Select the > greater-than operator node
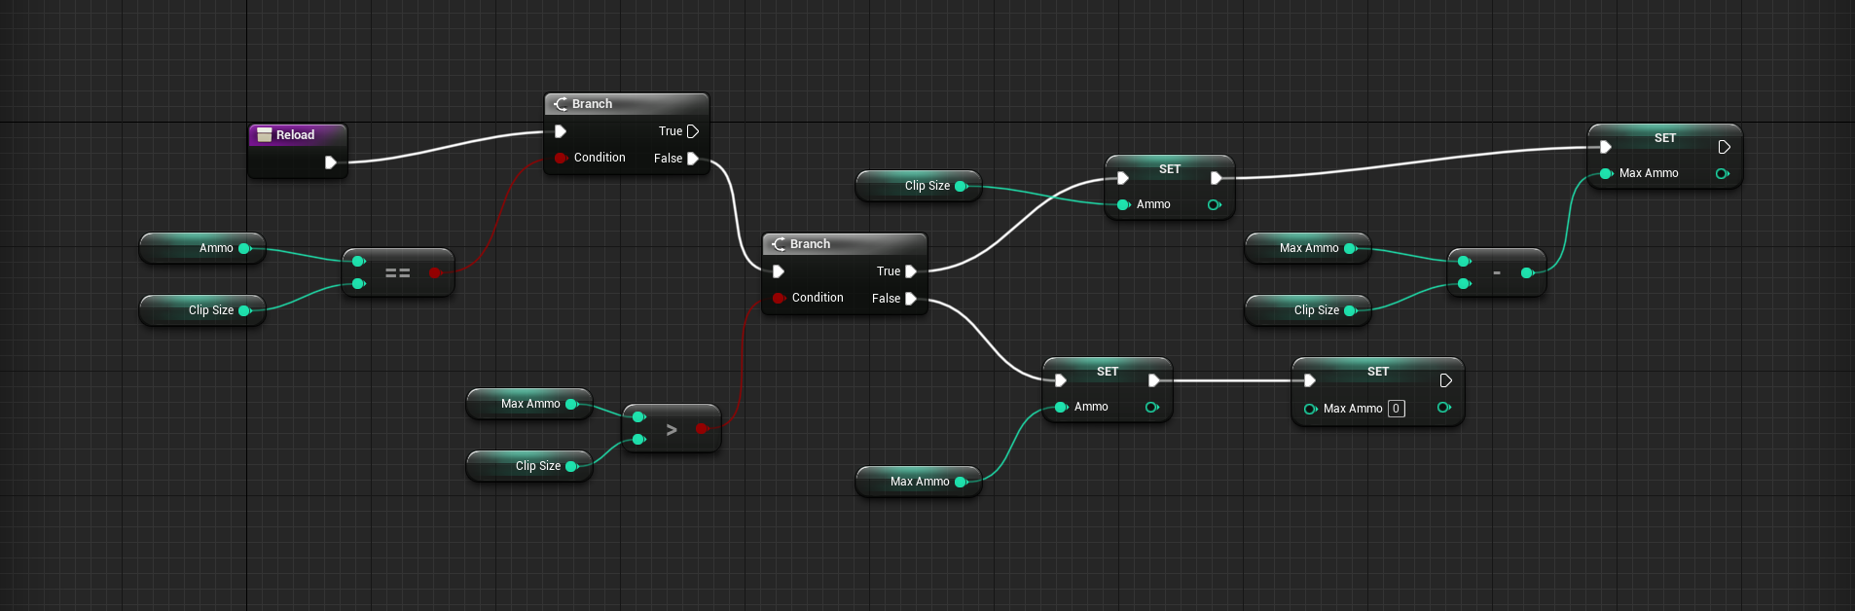The height and width of the screenshot is (611, 1855). [672, 428]
